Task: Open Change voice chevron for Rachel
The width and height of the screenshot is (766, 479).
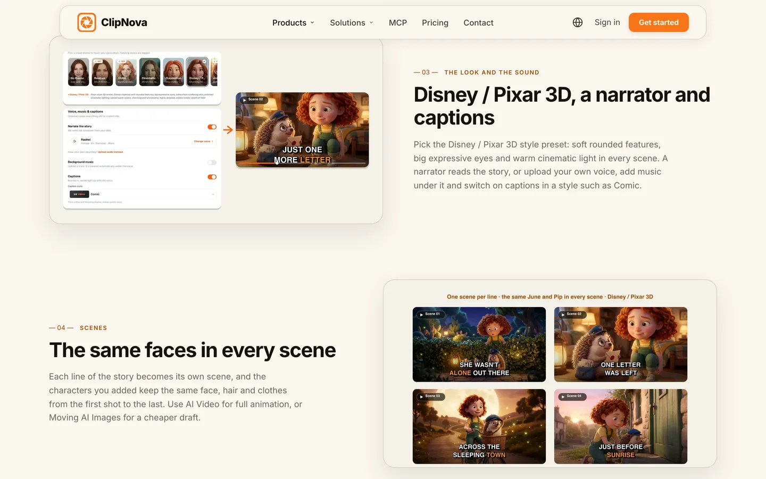Action: tap(212, 142)
